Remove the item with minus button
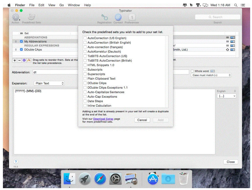Image resolution: width=252 pixels, height=190 pixels. 19,60
